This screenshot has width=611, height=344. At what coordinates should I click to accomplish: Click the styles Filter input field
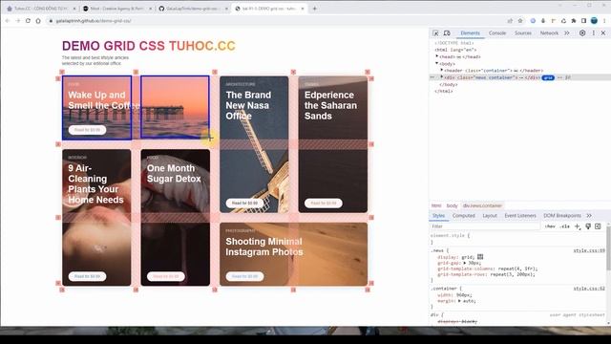(x=485, y=226)
